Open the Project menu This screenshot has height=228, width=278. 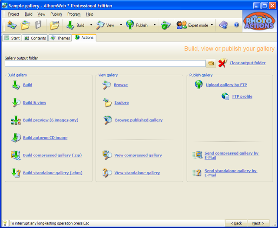pos(13,14)
